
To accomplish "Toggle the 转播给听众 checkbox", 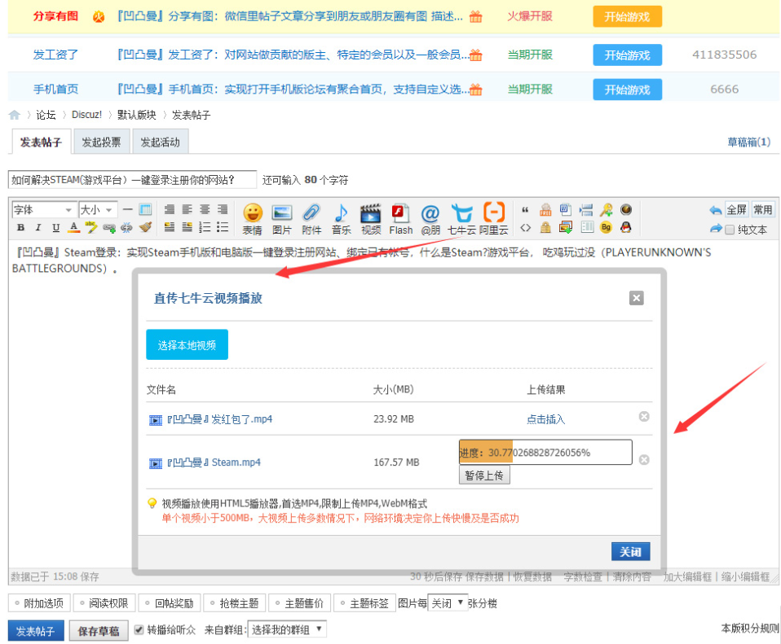I will tap(139, 629).
